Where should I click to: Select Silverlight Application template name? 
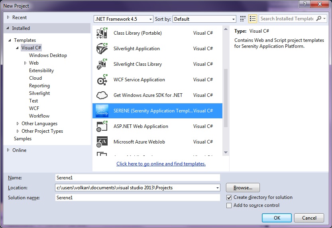(x=137, y=49)
